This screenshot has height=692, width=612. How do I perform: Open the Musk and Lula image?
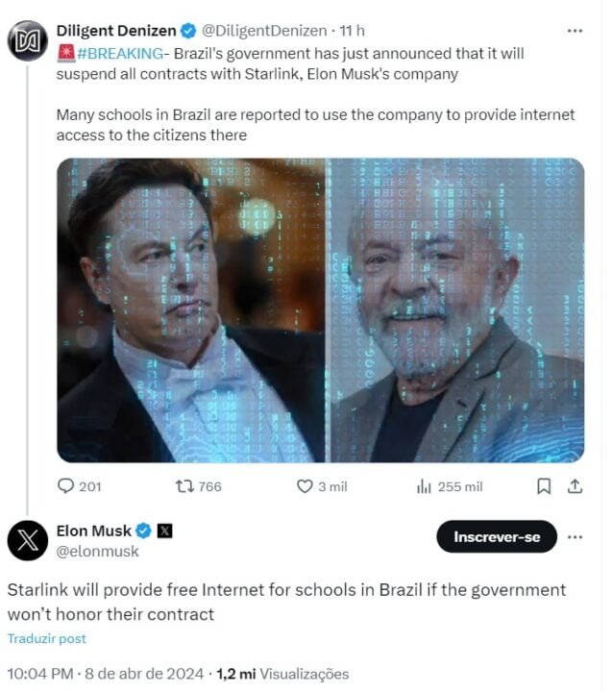(320, 309)
